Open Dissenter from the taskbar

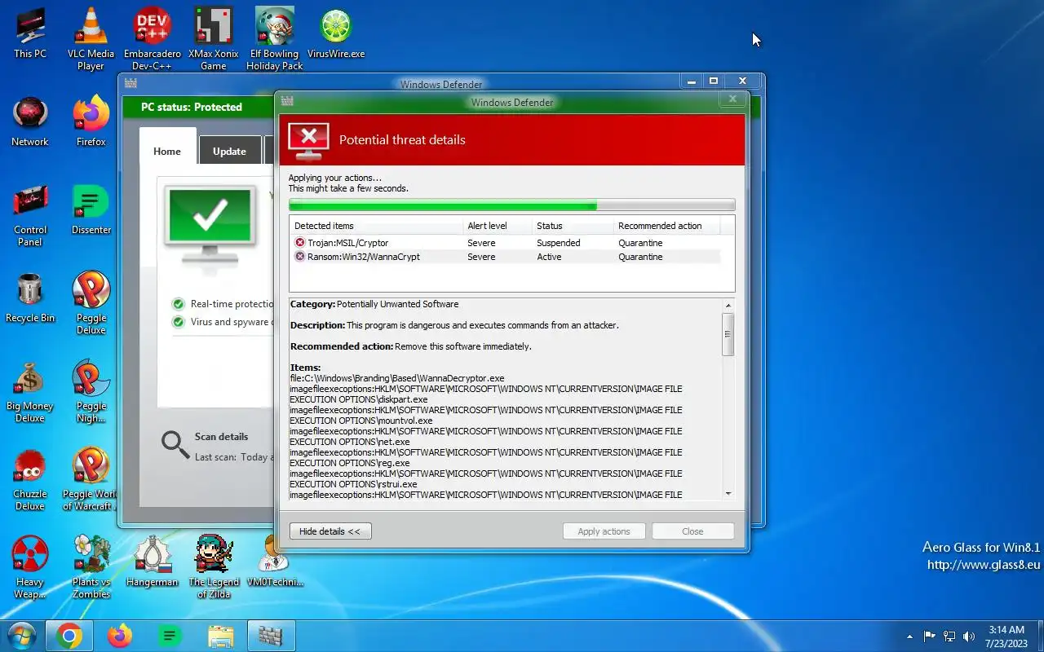(x=170, y=636)
